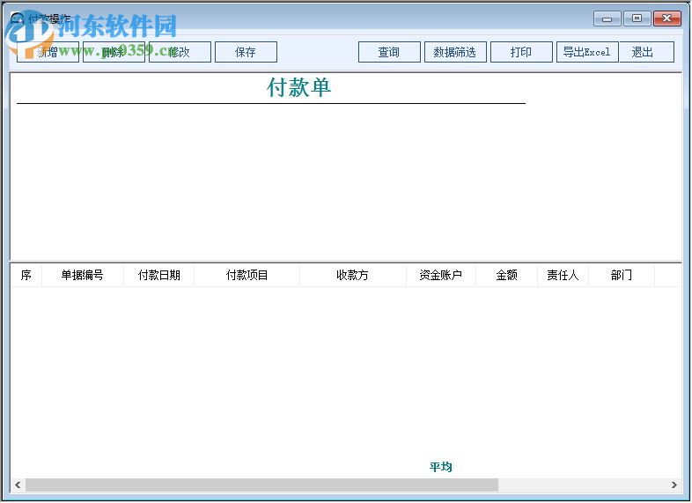Click the horizontal scrollbar thumb

coord(261,485)
